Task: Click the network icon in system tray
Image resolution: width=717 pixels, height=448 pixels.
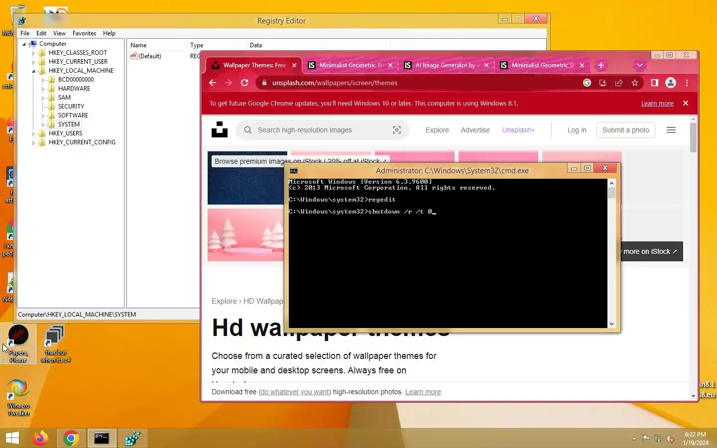Action: (x=658, y=439)
